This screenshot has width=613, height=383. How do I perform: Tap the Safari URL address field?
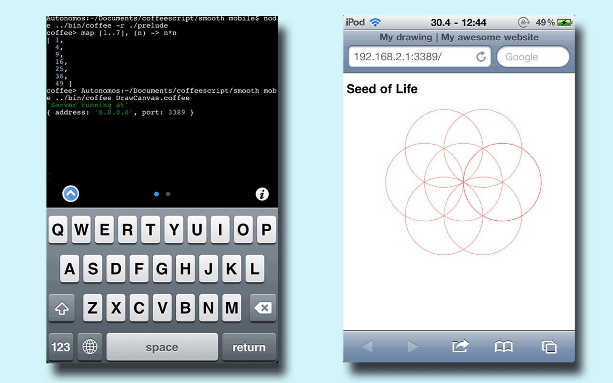(x=420, y=57)
